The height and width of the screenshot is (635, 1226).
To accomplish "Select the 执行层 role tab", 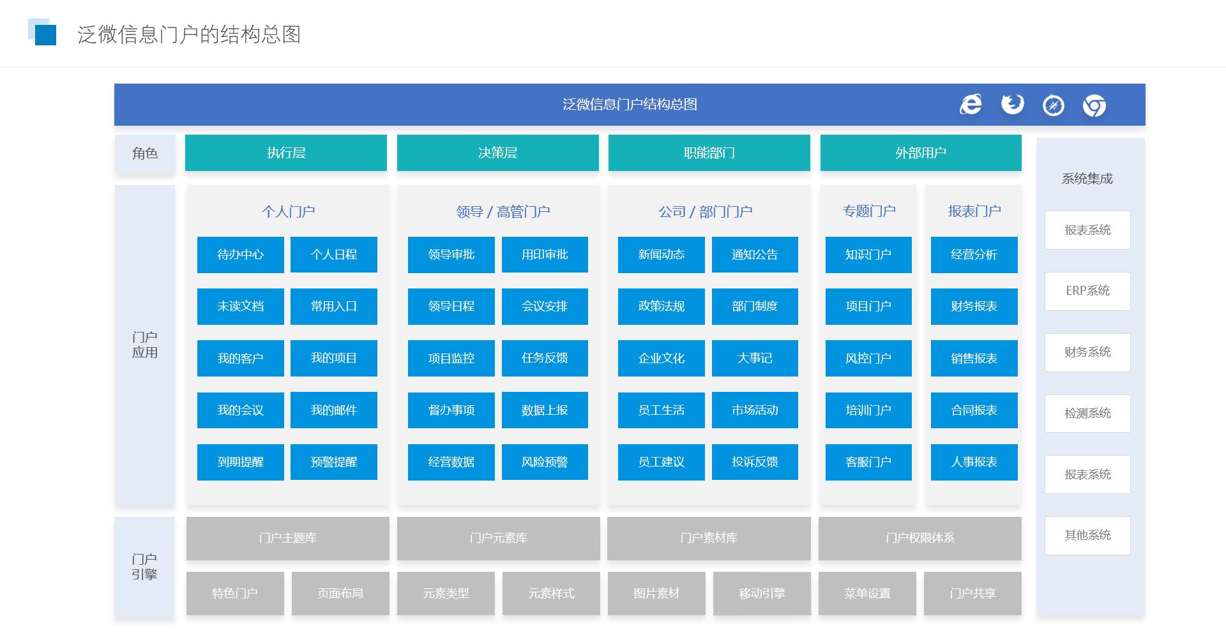I will (285, 153).
